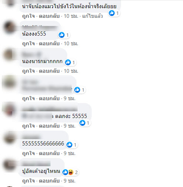183x187 pixels.
Task: Open profile picture of น้องงง555 commenter
Action: pyautogui.click(x=10, y=27)
